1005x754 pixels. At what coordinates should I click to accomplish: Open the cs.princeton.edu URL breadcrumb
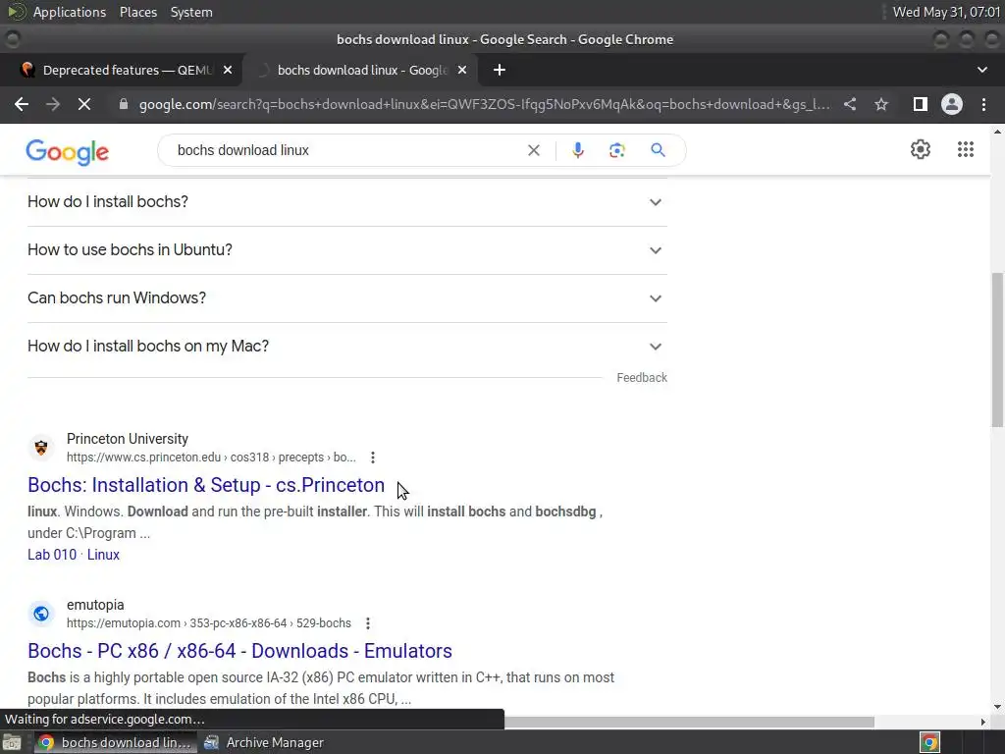tap(211, 458)
